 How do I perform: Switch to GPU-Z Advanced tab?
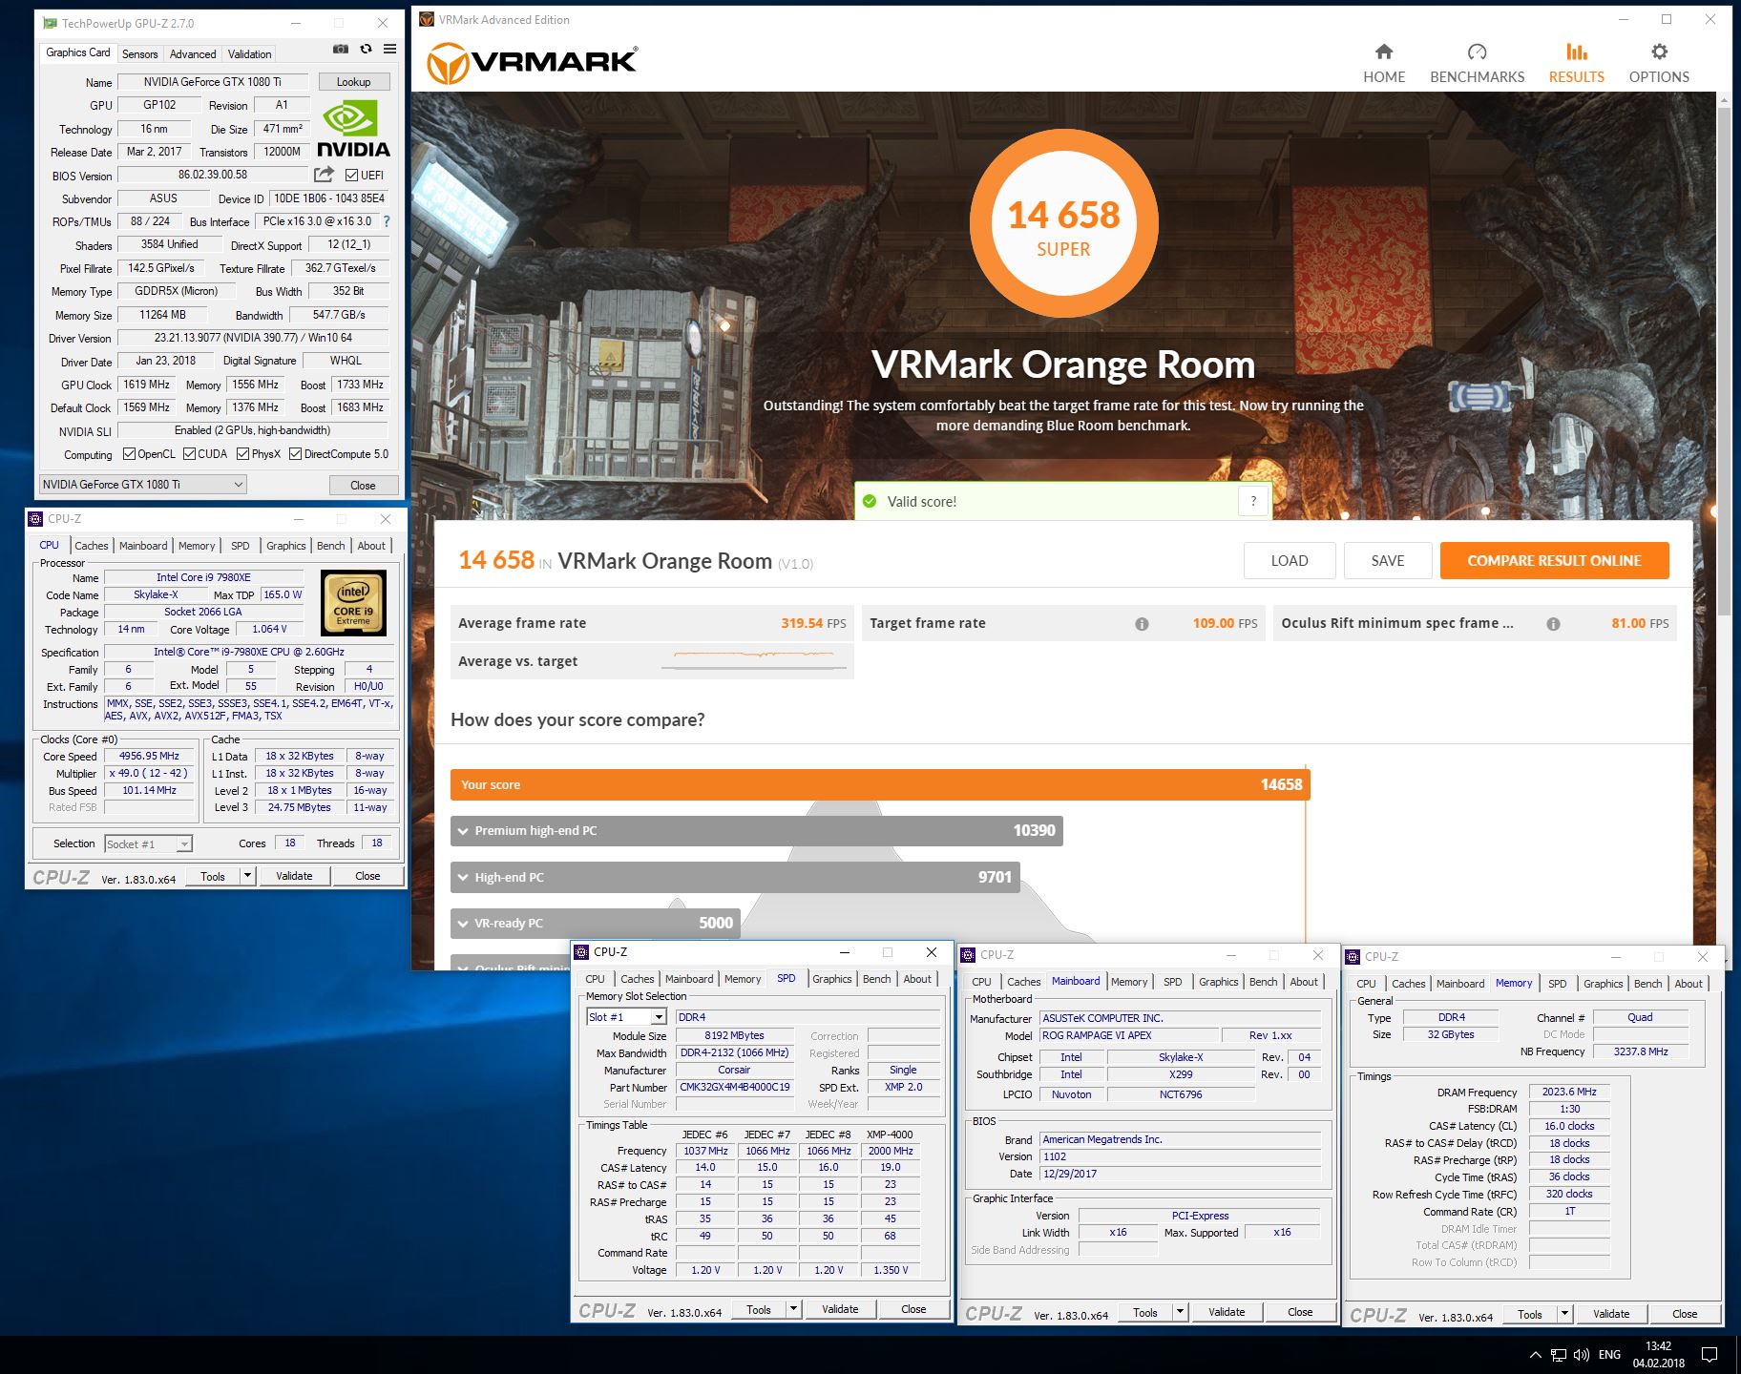click(x=193, y=54)
